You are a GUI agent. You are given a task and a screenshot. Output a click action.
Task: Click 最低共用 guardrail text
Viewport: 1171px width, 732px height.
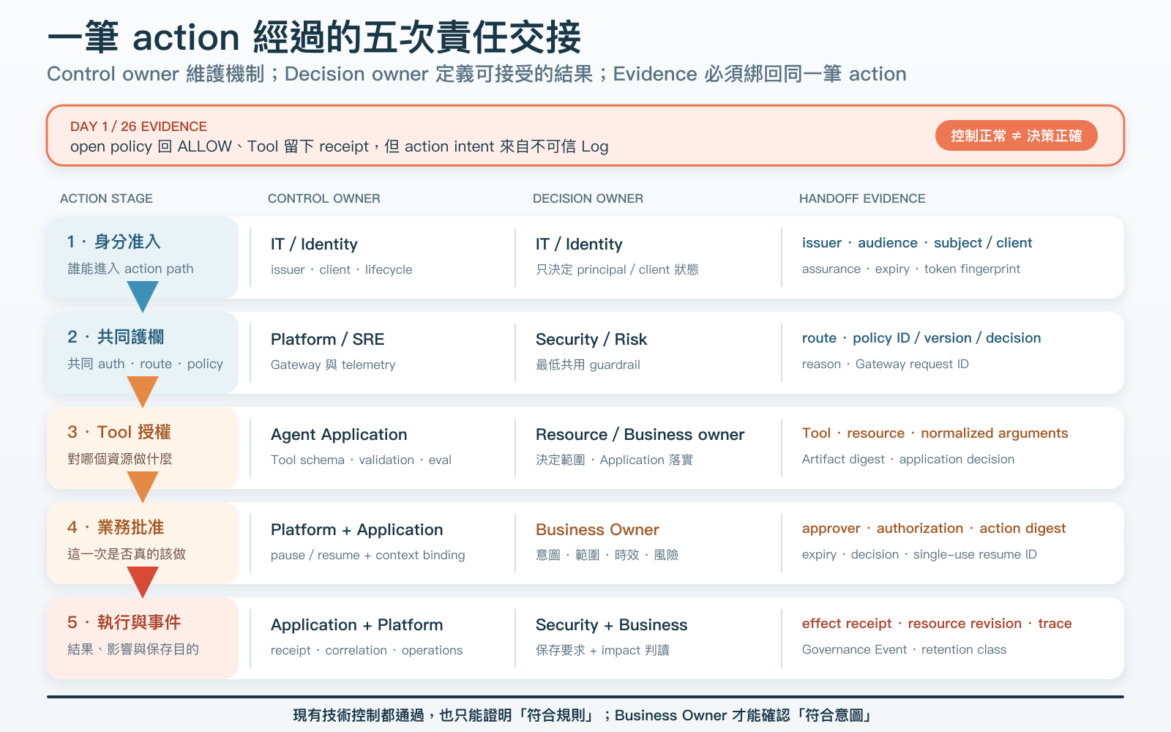pyautogui.click(x=588, y=365)
